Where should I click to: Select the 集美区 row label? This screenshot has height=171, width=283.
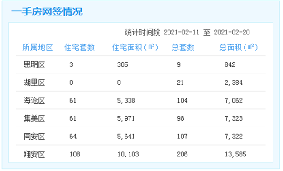pos(34,118)
